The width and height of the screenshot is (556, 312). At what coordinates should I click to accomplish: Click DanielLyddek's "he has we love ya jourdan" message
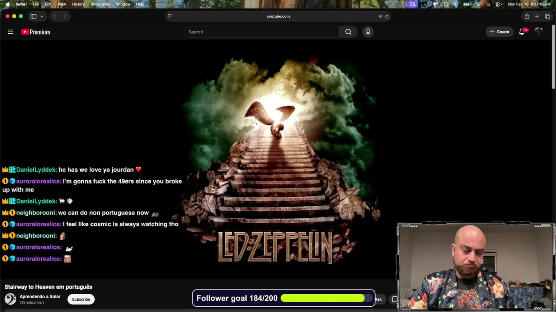click(72, 169)
